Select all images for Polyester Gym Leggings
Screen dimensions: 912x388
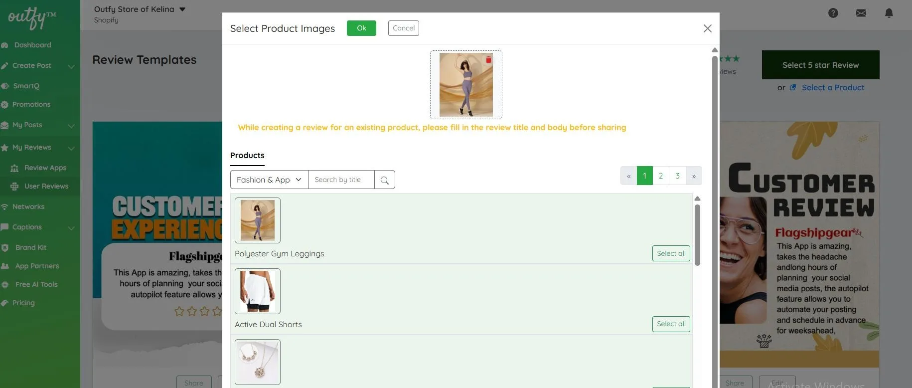pos(671,253)
